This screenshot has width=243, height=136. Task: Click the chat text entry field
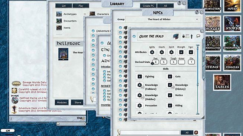click(x=43, y=119)
